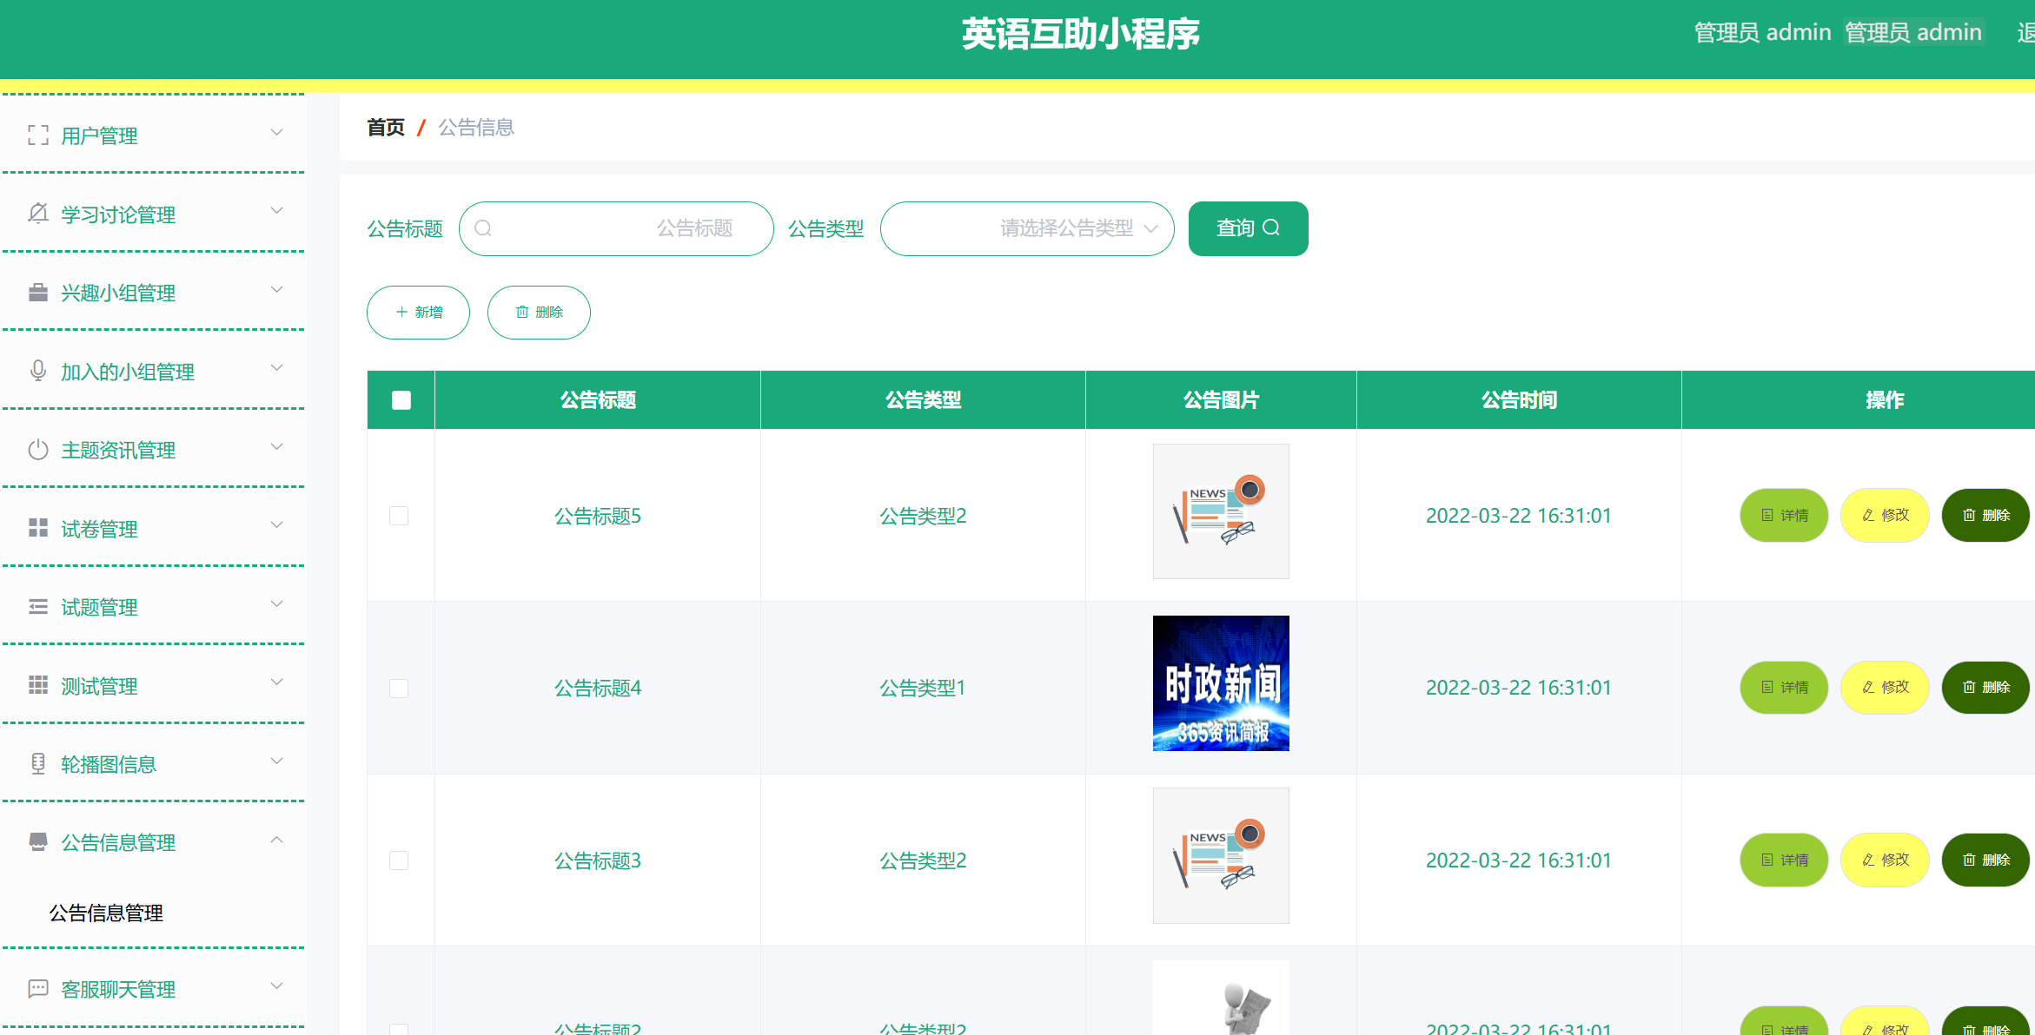Collapse the 公告信息管理 menu section

[277, 841]
